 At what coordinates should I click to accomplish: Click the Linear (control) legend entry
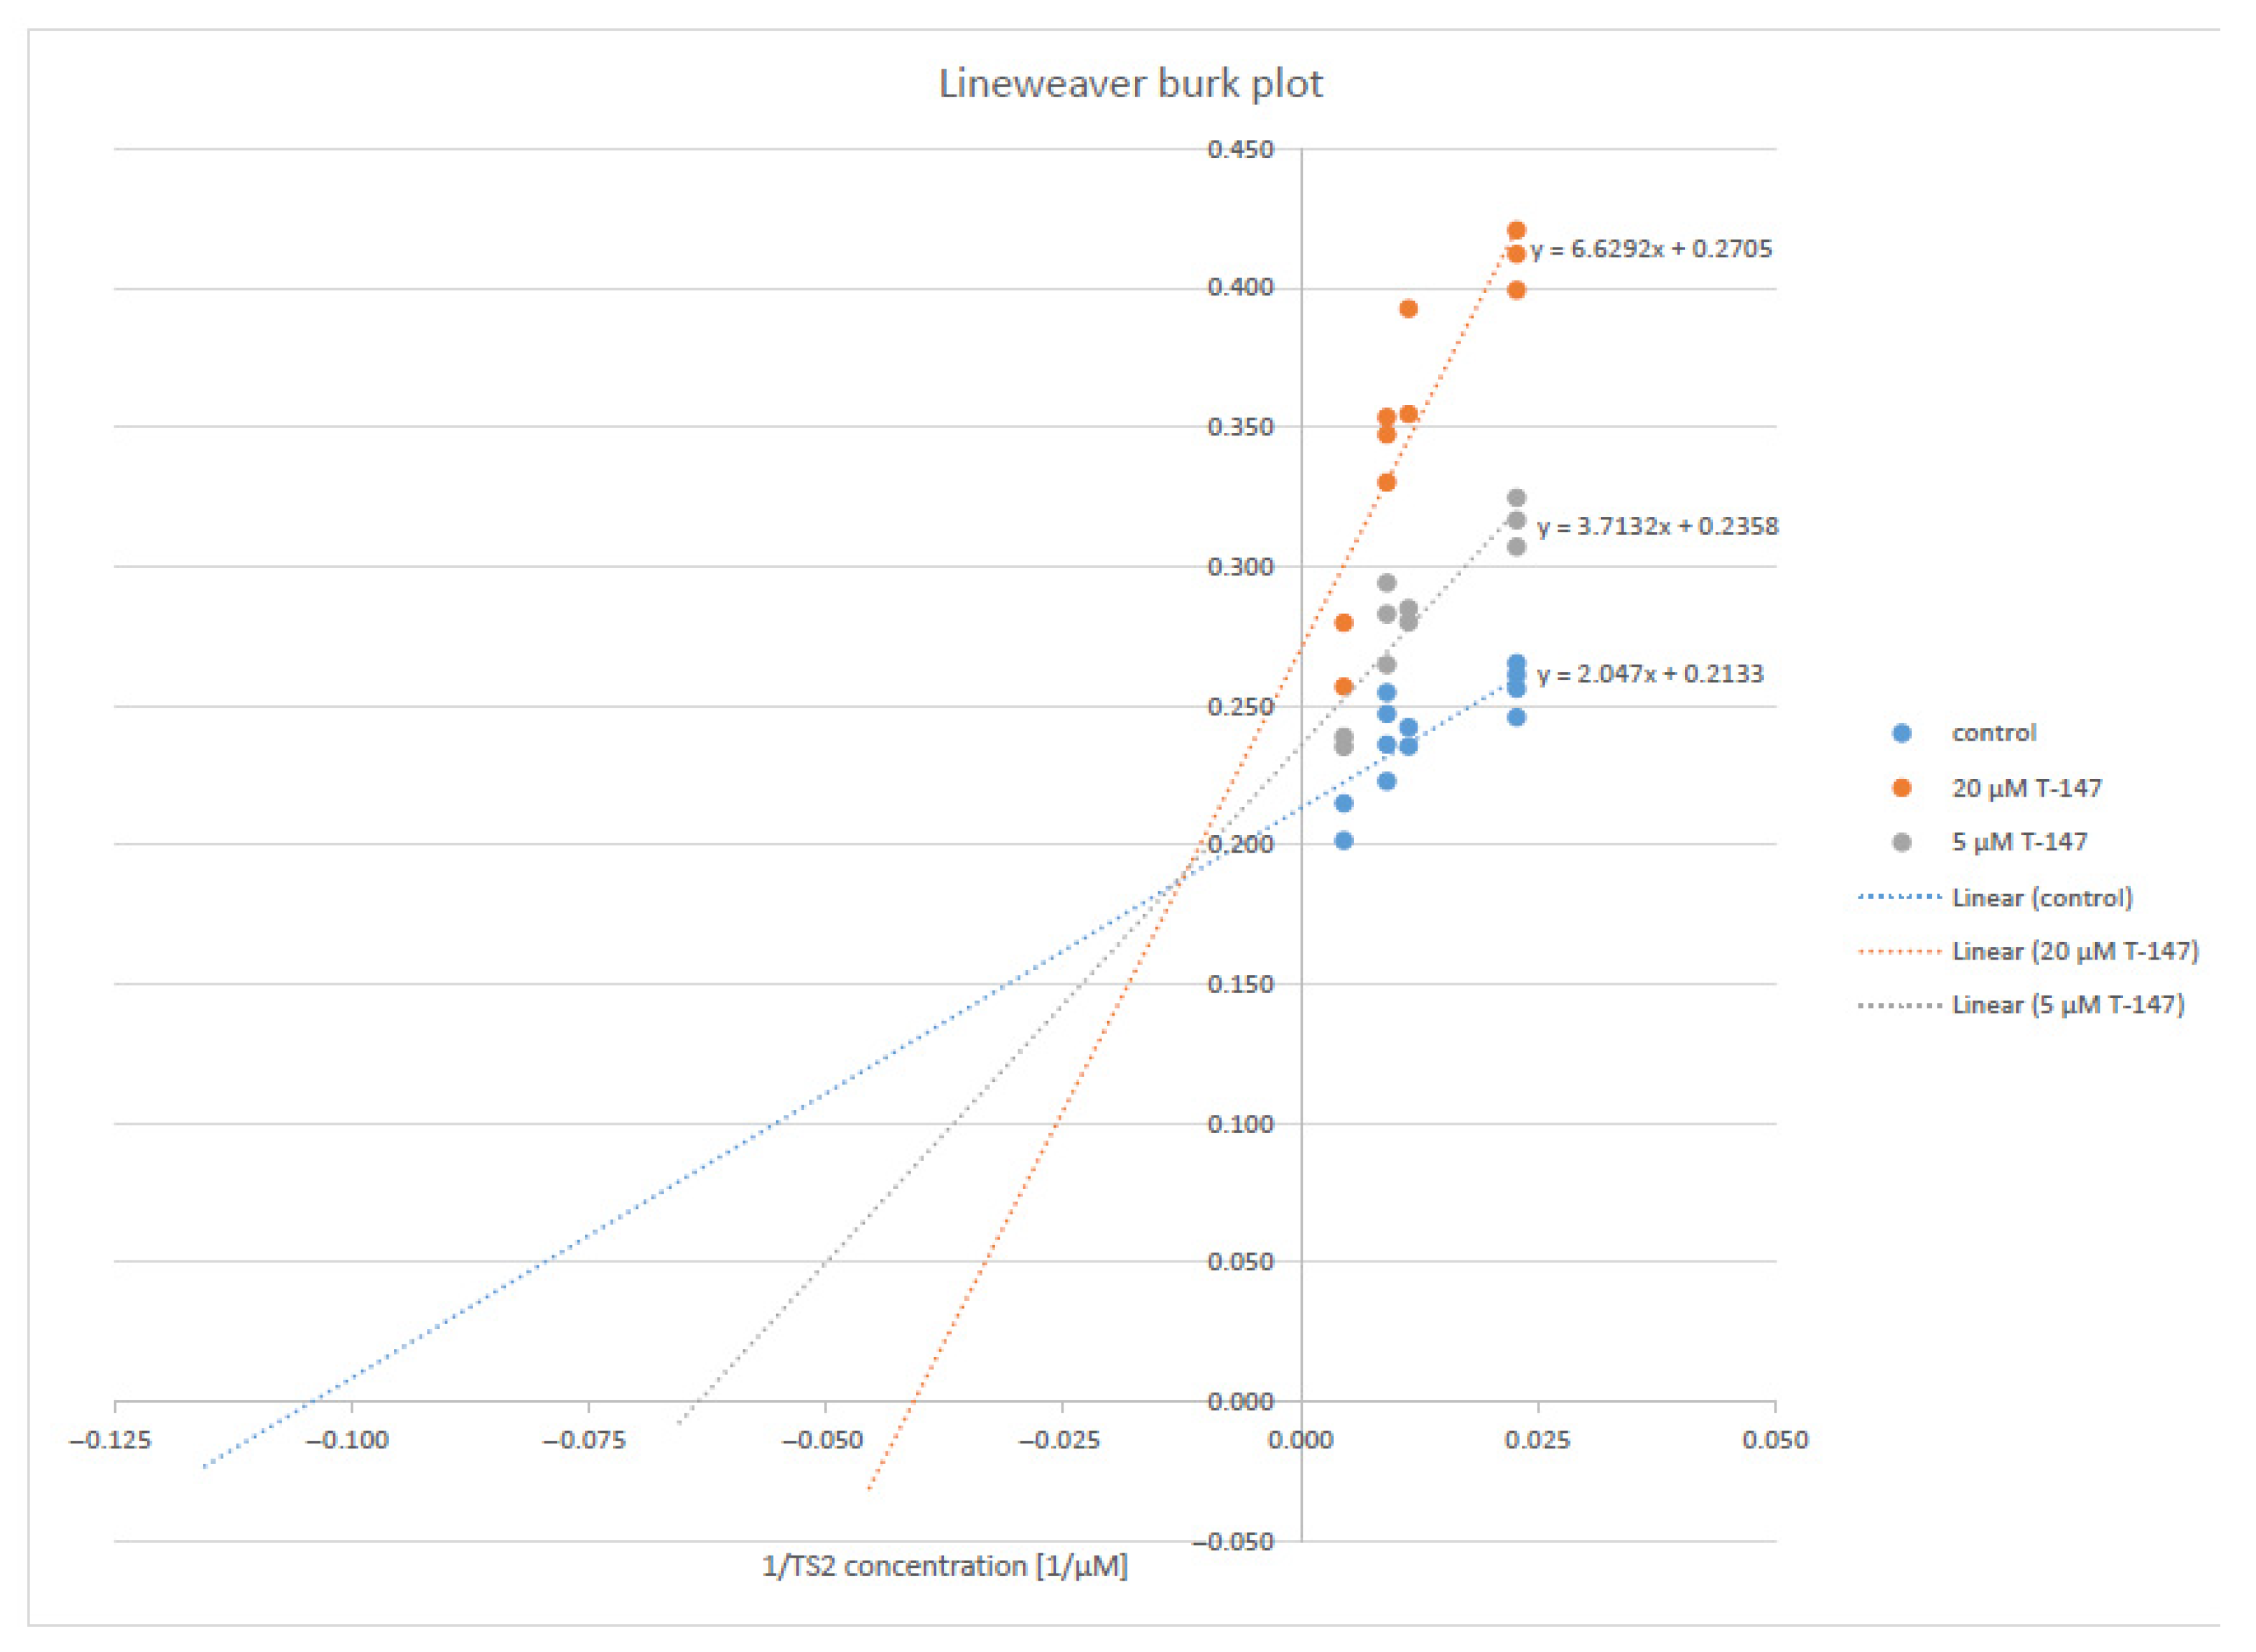pyautogui.click(x=2041, y=897)
